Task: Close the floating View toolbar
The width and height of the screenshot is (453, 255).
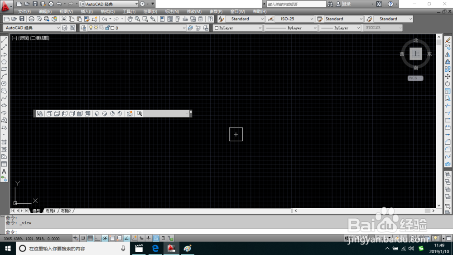Action: click(190, 112)
